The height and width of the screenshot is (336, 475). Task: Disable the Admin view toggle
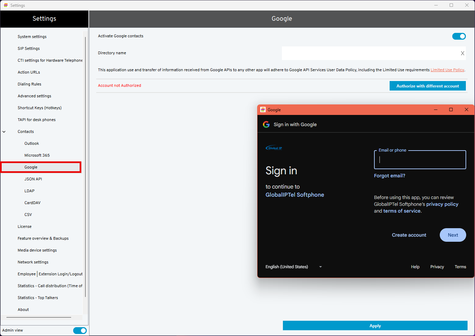pyautogui.click(x=80, y=330)
